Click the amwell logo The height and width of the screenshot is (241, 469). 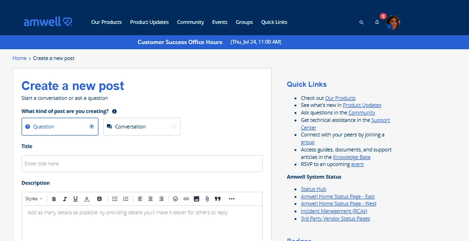click(x=48, y=22)
